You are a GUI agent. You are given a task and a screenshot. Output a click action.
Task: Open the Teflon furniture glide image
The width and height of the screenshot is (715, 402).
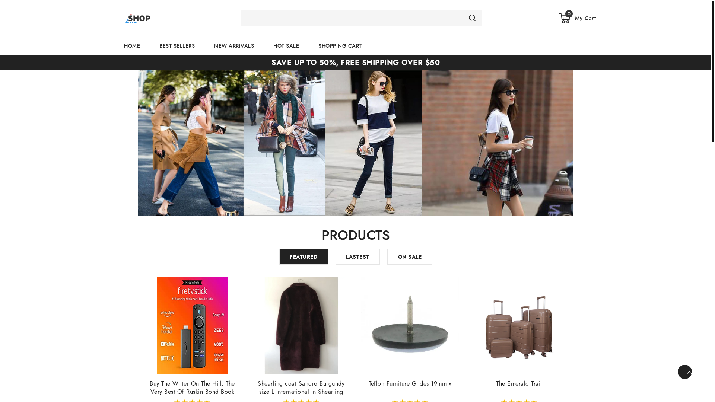410,325
